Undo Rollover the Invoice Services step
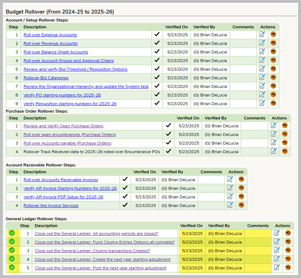This screenshot has width=301, height=278. pos(241,205)
